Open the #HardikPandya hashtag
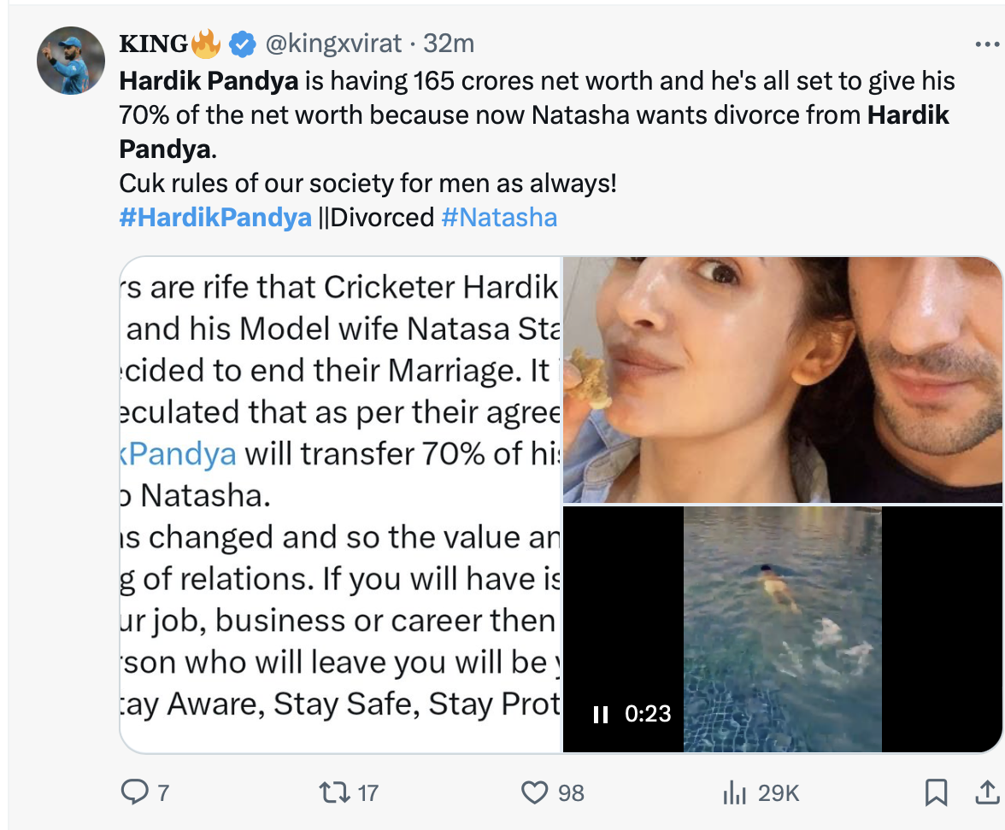 tap(215, 217)
